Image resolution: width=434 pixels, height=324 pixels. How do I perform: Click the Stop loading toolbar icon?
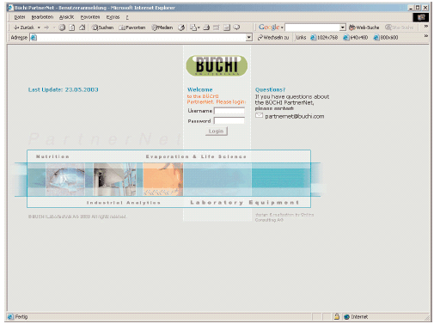coord(62,28)
